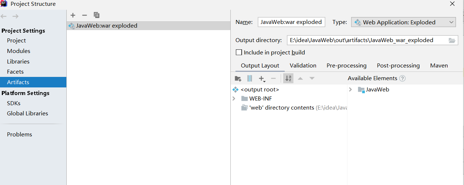Switch to the Maven tab
Viewport: 464px width, 185px height.
click(x=439, y=66)
